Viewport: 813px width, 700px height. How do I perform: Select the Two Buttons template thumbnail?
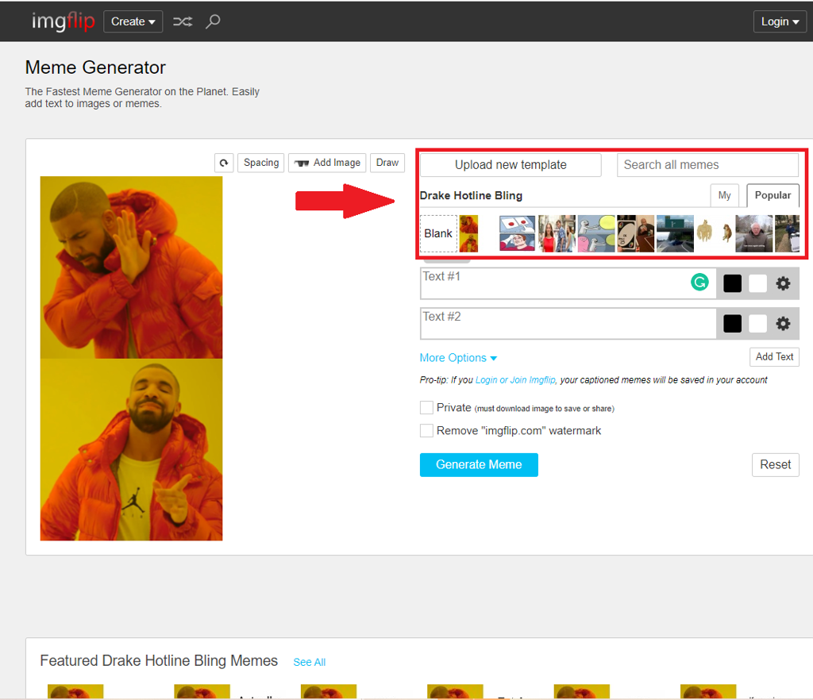(517, 233)
